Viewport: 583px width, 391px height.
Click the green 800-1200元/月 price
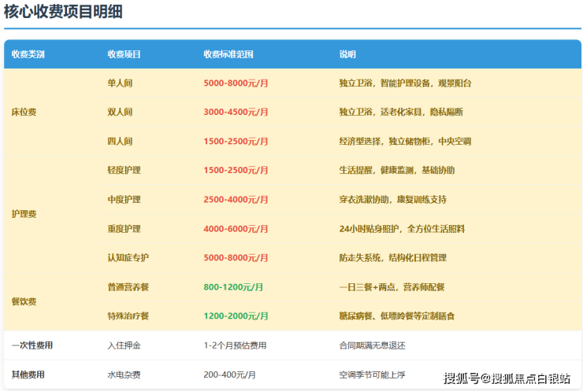pyautogui.click(x=233, y=287)
